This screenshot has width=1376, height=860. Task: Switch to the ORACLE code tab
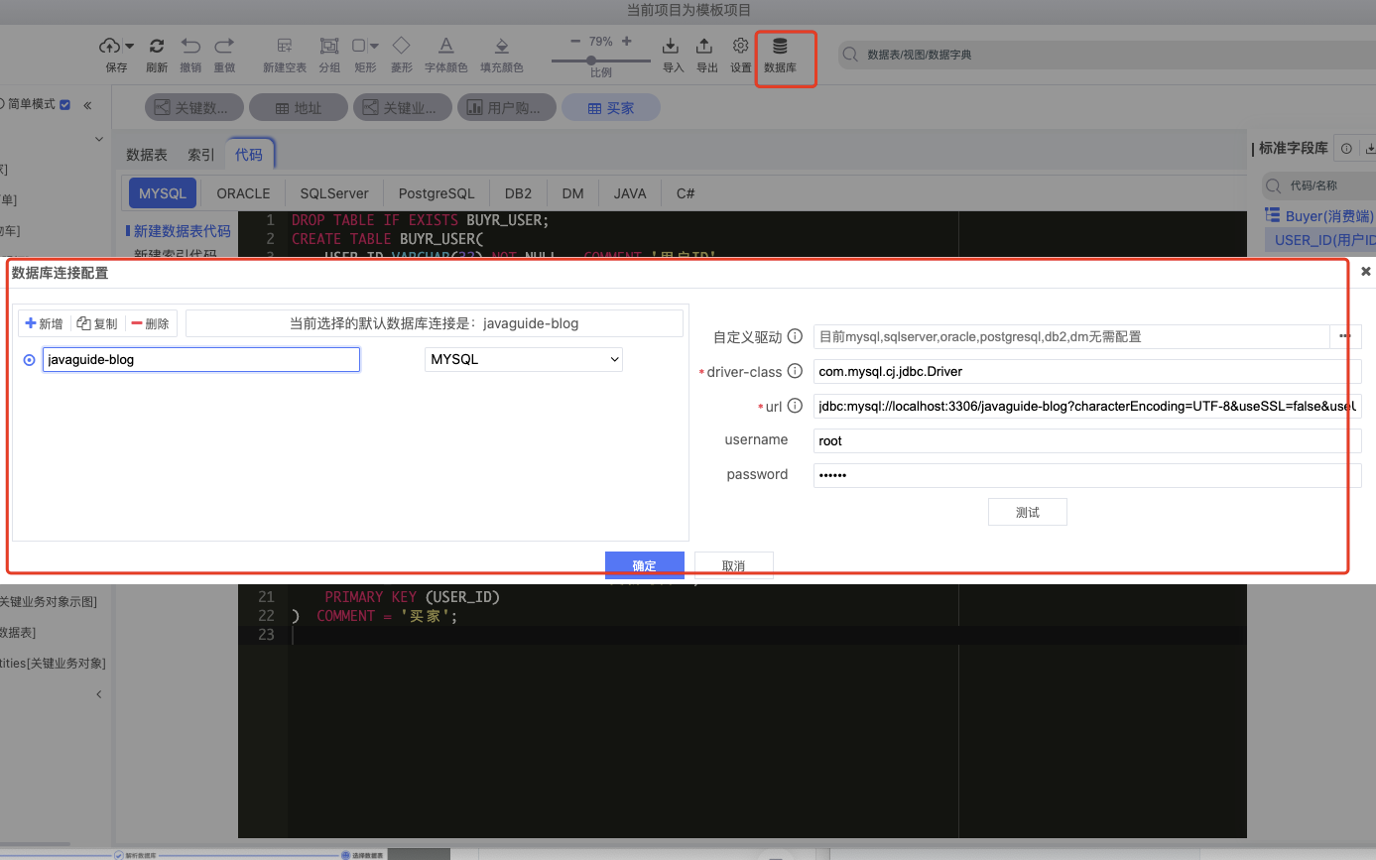pyautogui.click(x=243, y=193)
